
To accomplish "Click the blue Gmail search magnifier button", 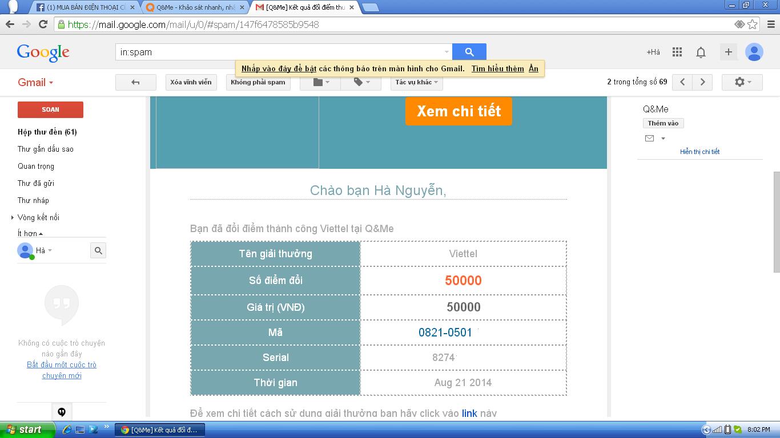I will [x=469, y=52].
